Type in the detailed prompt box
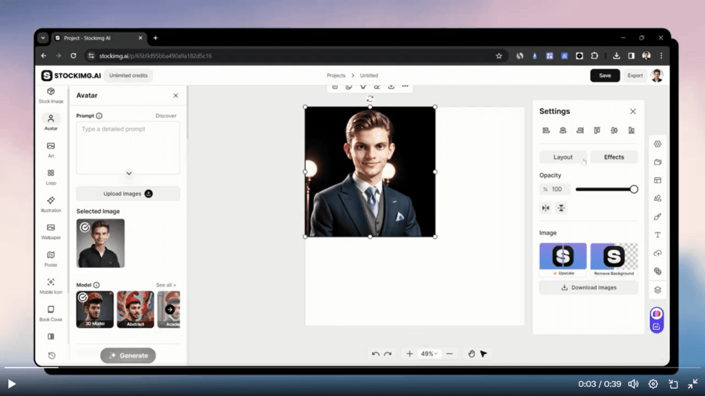 tap(128, 147)
